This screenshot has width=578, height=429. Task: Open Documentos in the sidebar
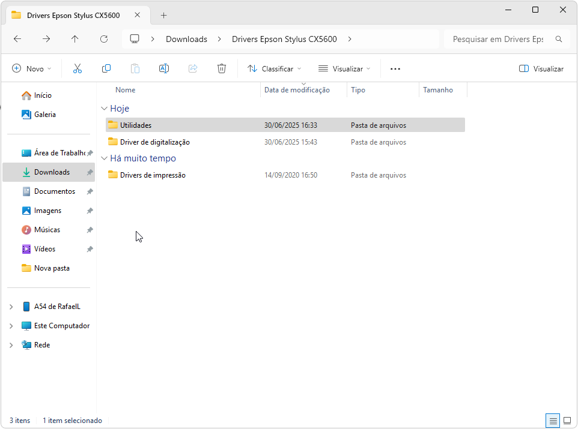tap(55, 191)
